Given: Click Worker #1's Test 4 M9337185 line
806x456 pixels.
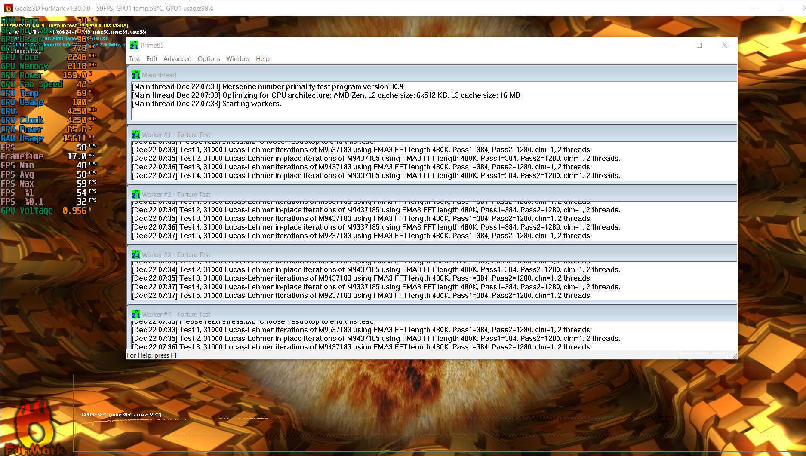Looking at the screenshot, I should tap(376, 175).
